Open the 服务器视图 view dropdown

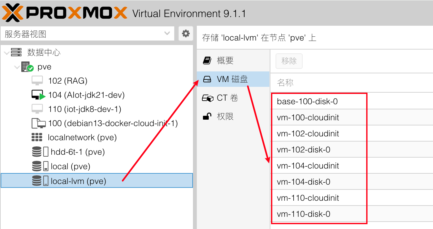(x=167, y=33)
